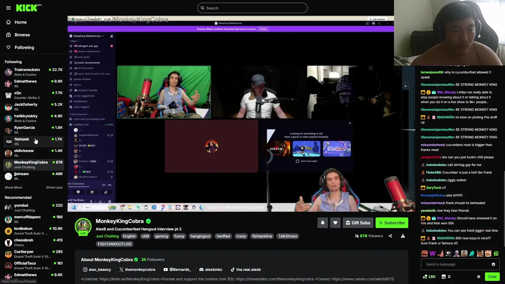Click the report warning triangle icon
This screenshot has width=505, height=284.
(x=403, y=236)
